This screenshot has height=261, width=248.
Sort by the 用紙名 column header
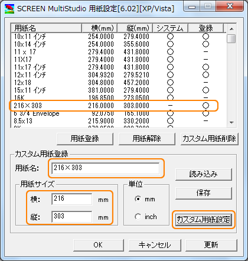46,28
